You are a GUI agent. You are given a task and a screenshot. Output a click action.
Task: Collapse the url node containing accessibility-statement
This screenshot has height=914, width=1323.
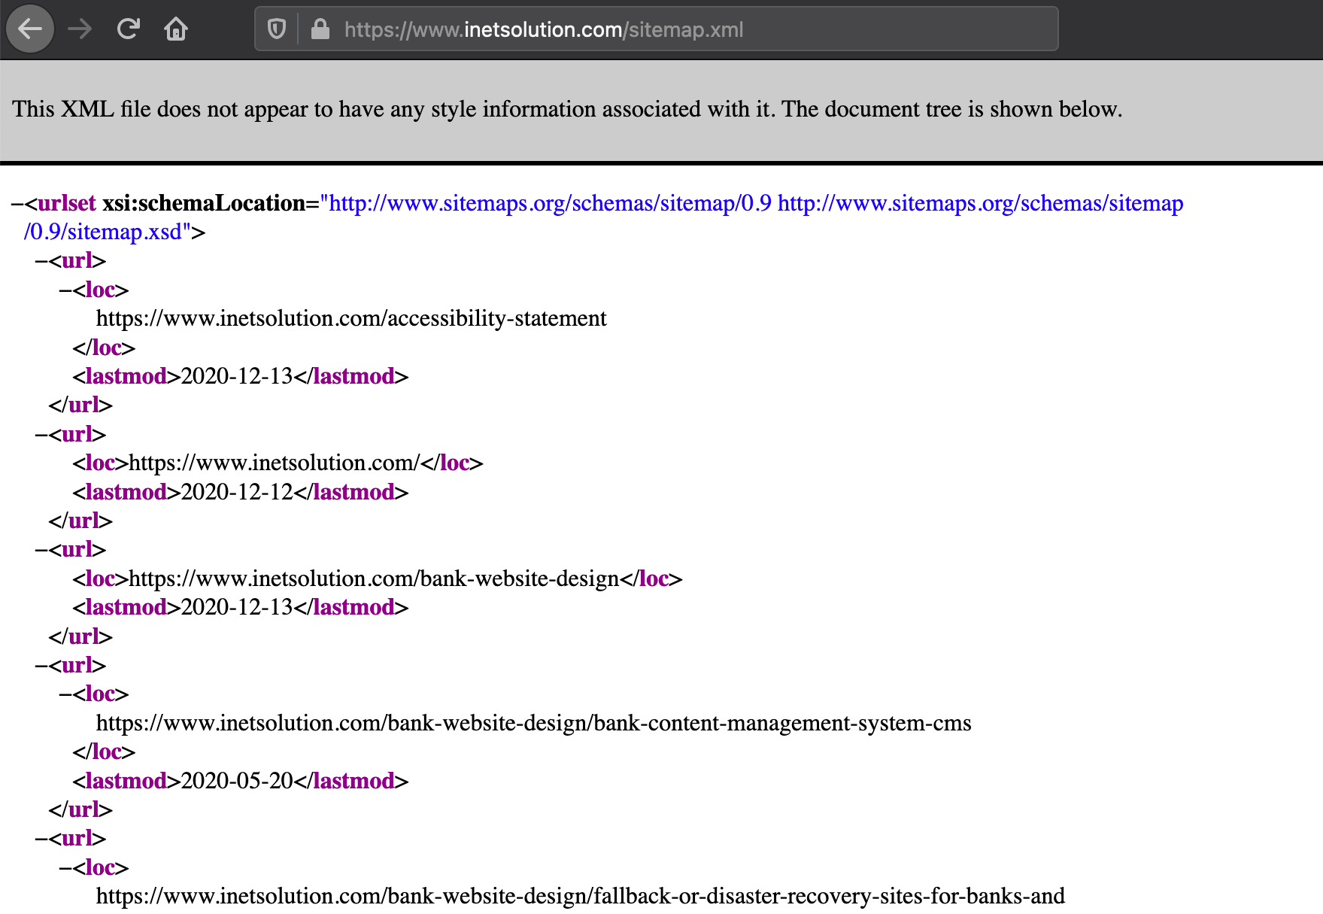(41, 261)
